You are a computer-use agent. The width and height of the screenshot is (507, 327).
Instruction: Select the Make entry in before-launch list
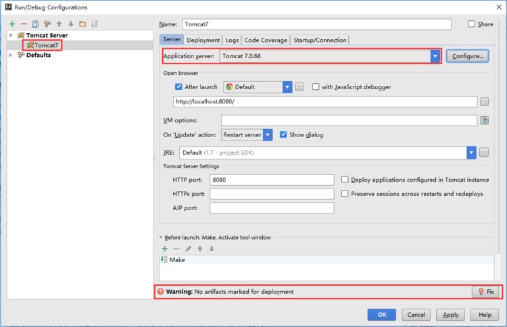pos(327,259)
